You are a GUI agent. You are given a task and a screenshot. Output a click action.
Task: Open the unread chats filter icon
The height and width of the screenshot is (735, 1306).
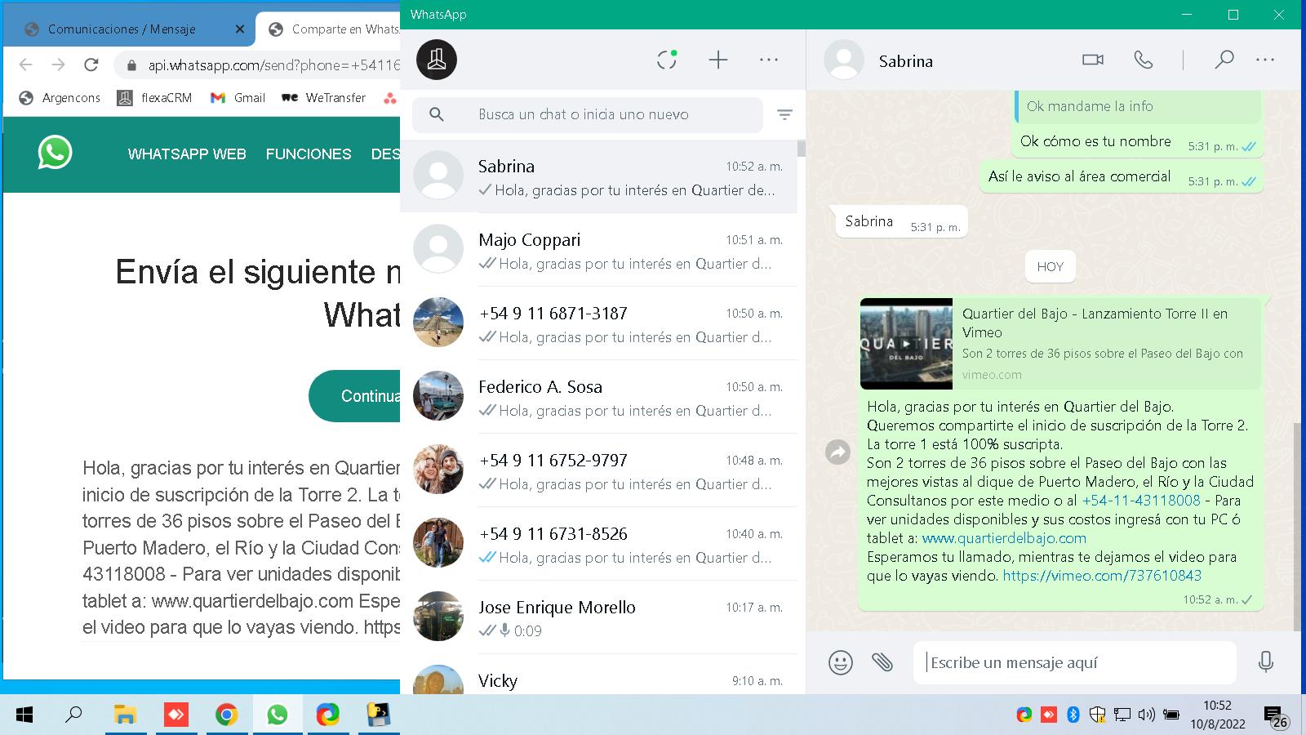pyautogui.click(x=784, y=114)
